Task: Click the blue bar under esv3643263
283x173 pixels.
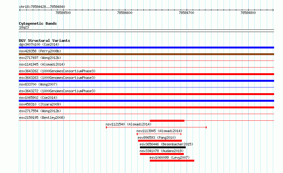Action: click(x=146, y=81)
